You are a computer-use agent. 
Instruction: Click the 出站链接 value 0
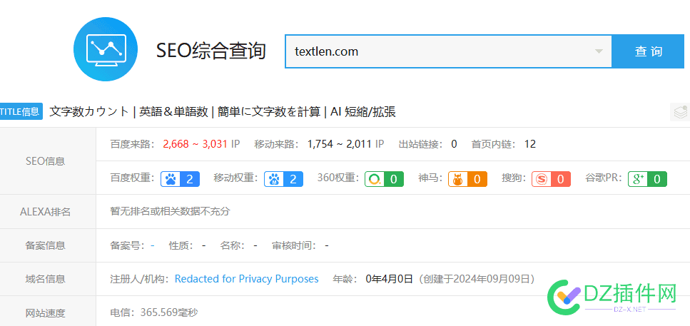coord(454,144)
